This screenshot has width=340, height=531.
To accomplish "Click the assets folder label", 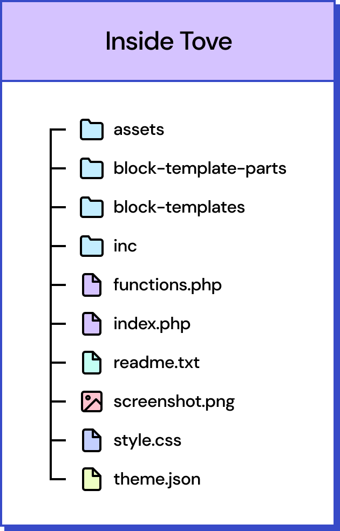I will click(x=139, y=130).
